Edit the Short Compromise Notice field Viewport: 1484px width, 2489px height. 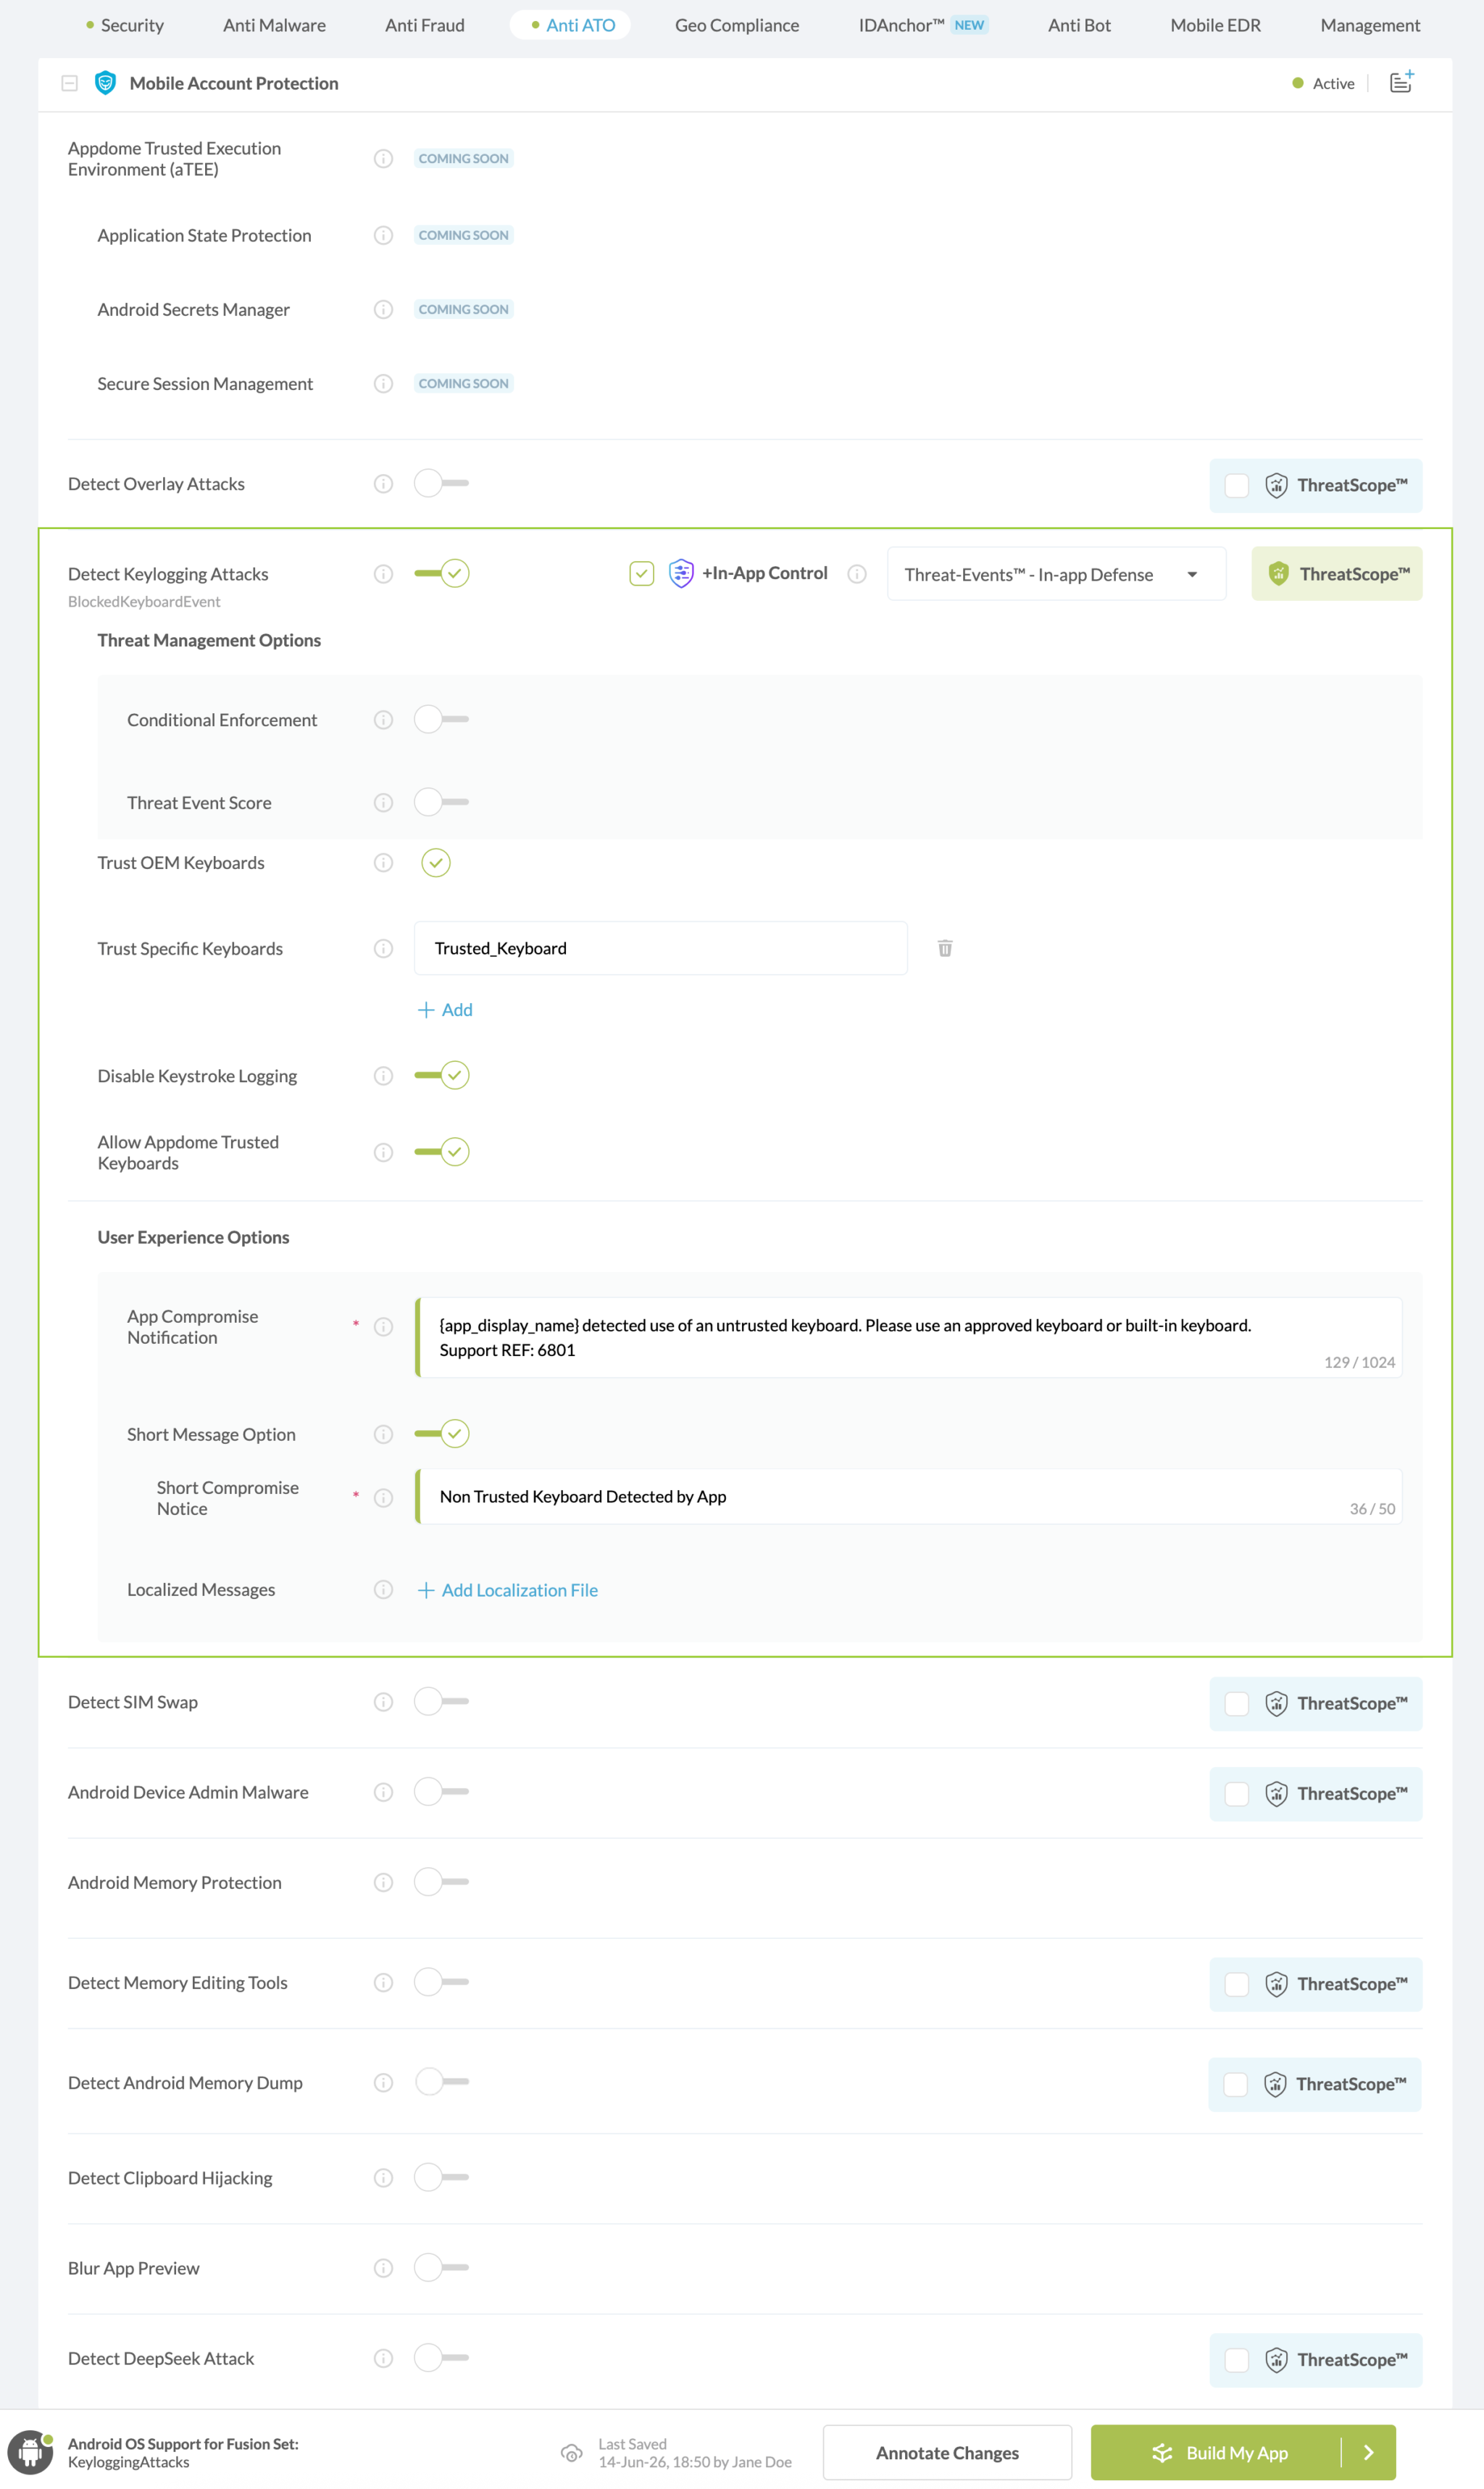908,1496
